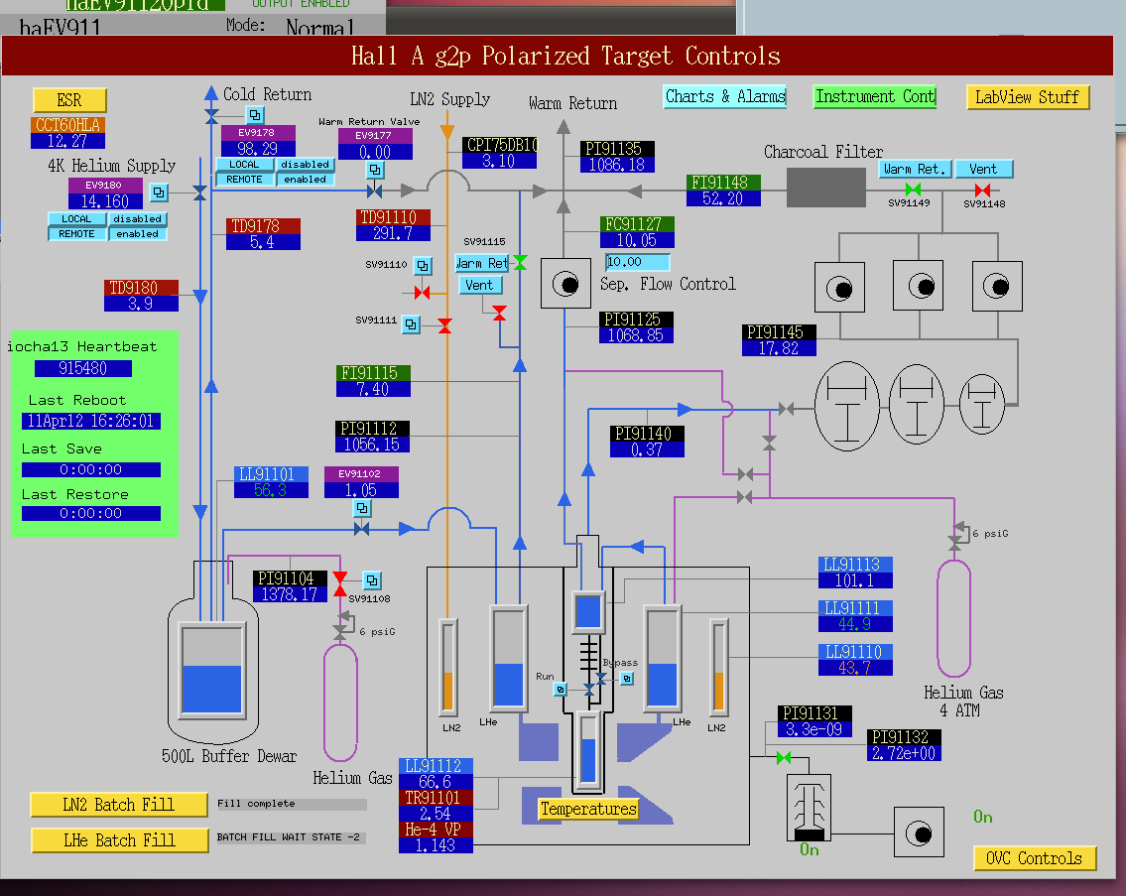Click EV9180 enabled button
The height and width of the screenshot is (896, 1126).
[137, 233]
